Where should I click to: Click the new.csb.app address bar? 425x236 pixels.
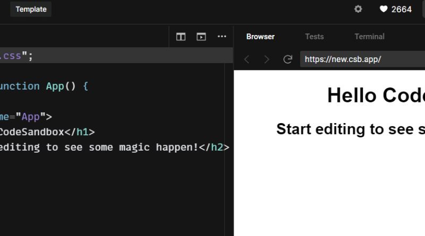click(x=362, y=59)
